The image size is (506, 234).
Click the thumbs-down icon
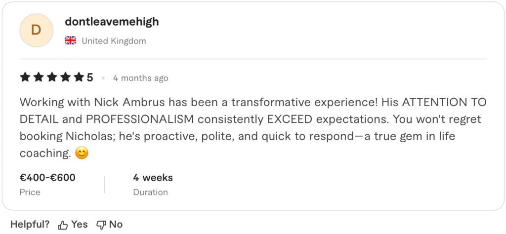coord(101,225)
